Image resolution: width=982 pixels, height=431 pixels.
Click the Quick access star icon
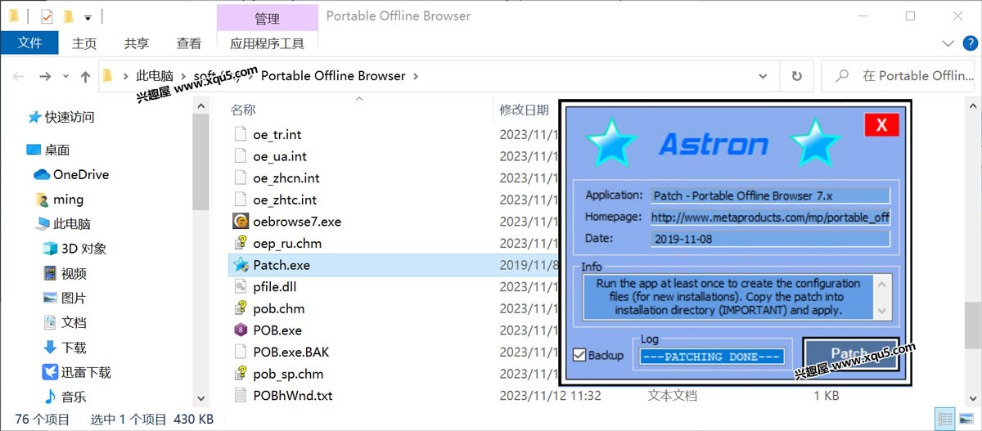pyautogui.click(x=34, y=117)
